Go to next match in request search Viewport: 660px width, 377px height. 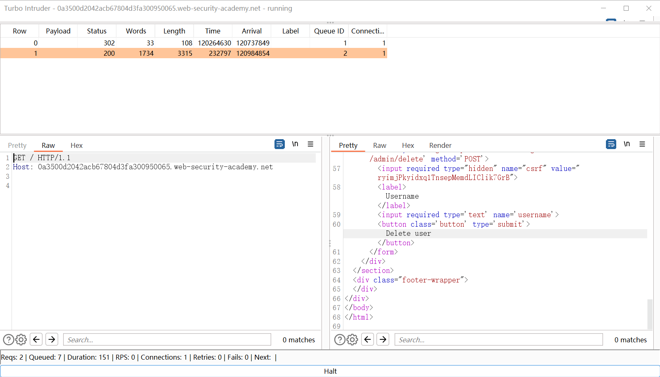click(x=52, y=339)
